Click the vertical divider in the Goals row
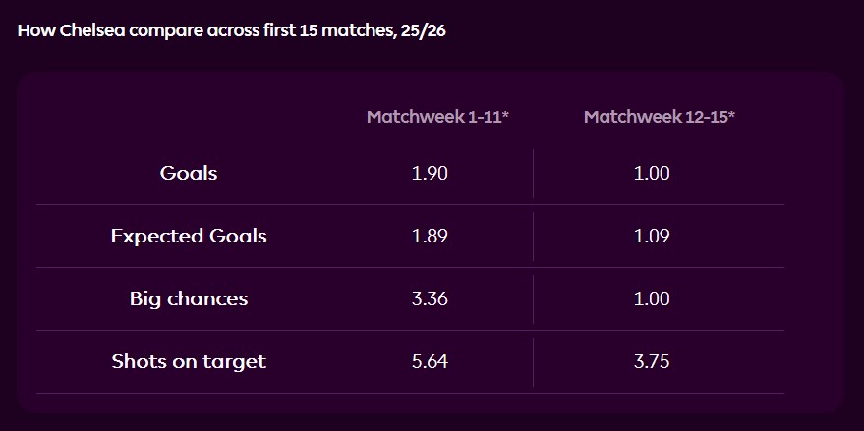Viewport: 864px width, 431px height. click(x=533, y=174)
